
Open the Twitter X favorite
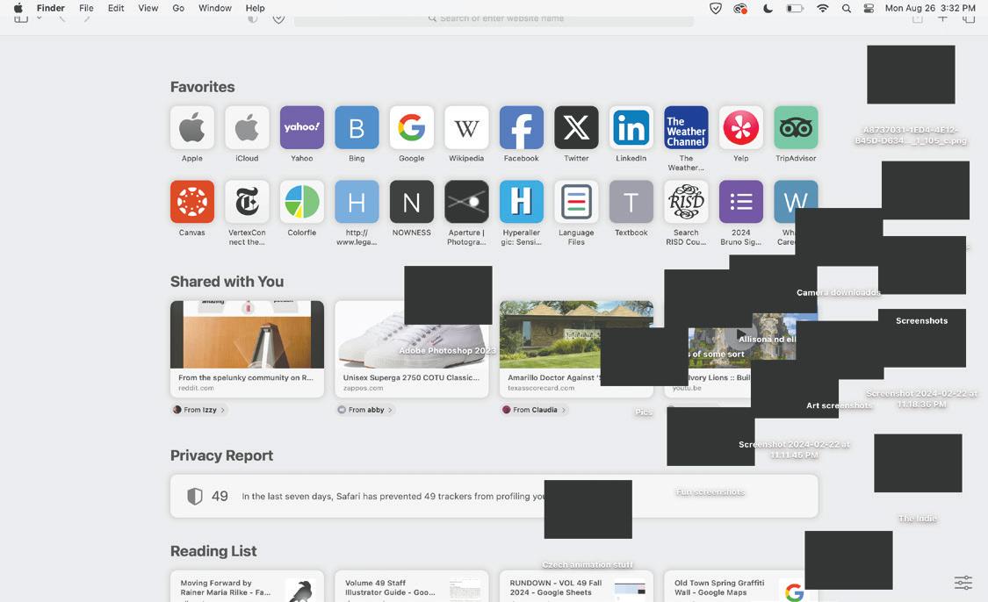pos(576,128)
